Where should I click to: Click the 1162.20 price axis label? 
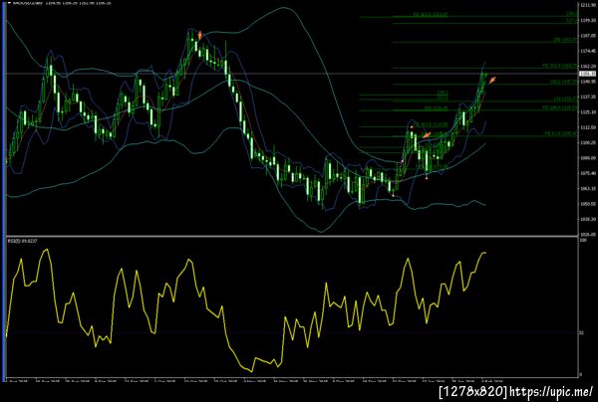[x=588, y=66]
